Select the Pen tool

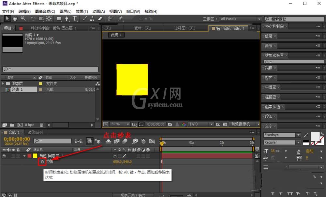[x=67, y=19]
